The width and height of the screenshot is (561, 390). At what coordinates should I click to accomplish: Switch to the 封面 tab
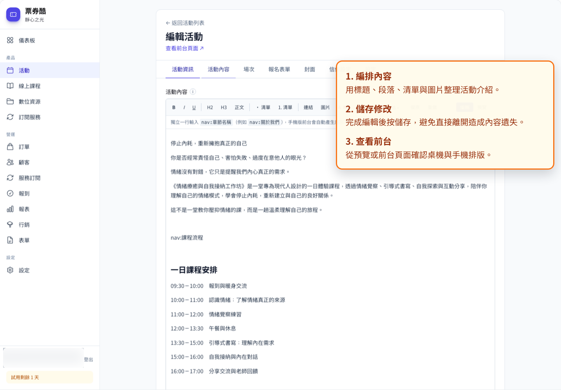pyautogui.click(x=310, y=69)
